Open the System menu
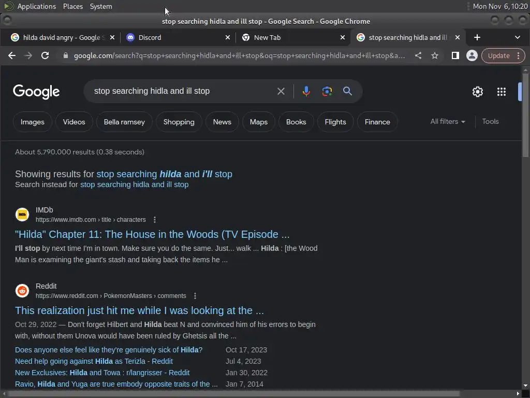530x398 pixels. 101,6
